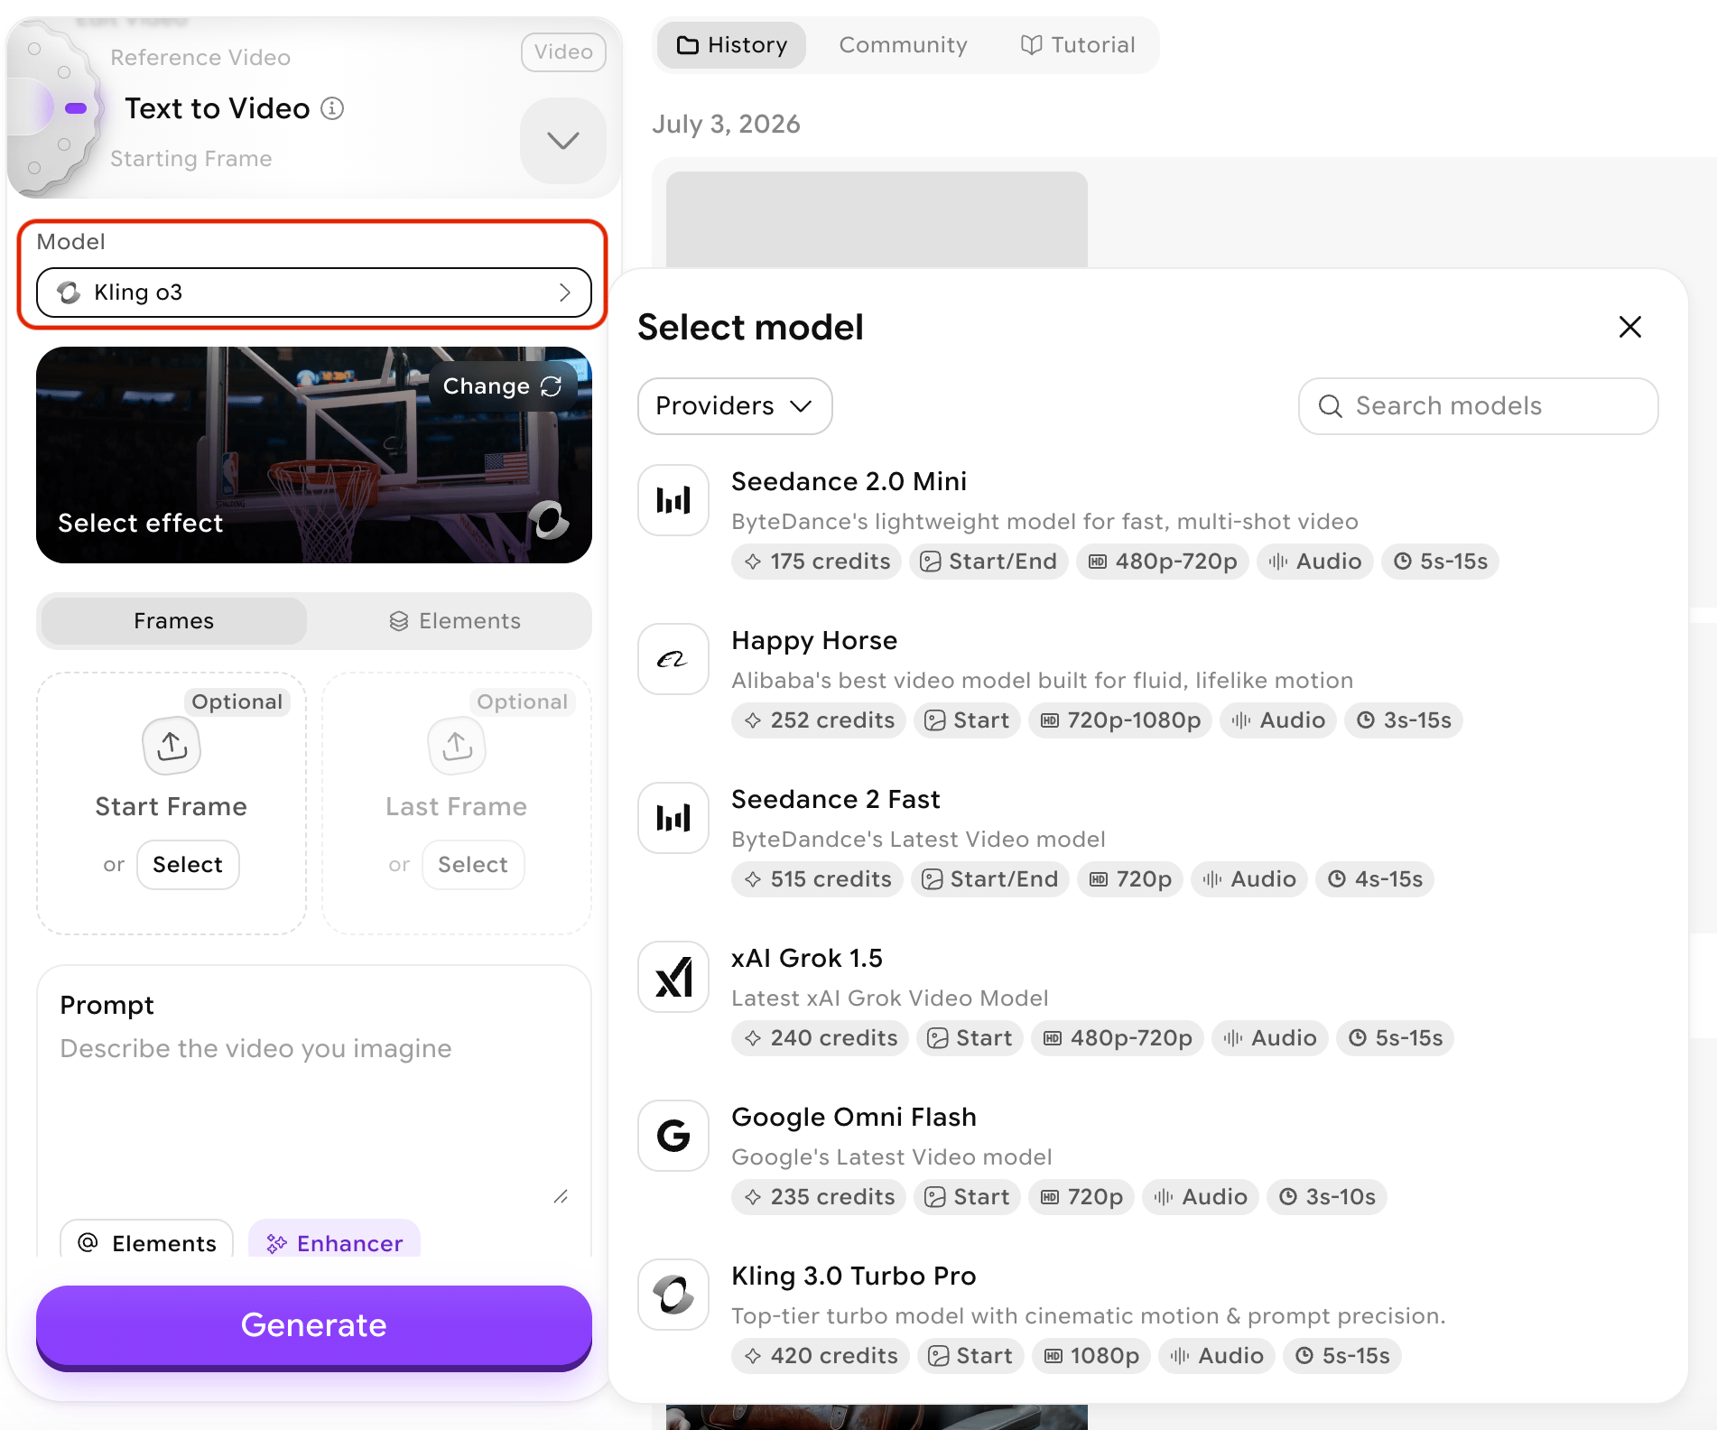Click the 252 credits tag

click(x=819, y=720)
